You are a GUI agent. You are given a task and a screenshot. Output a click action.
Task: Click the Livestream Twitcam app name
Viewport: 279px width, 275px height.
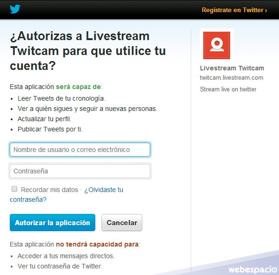click(232, 68)
